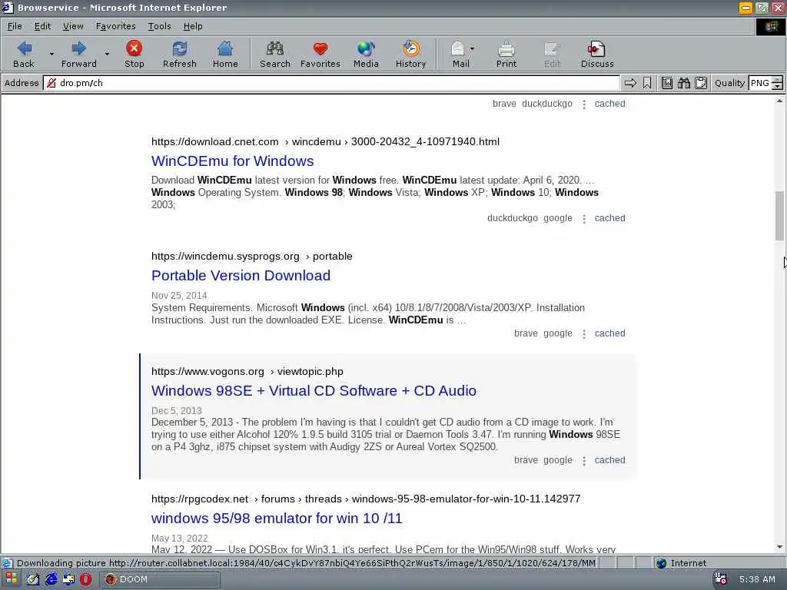
Task: Launch Opera from the quick launch bar
Action: (x=86, y=579)
